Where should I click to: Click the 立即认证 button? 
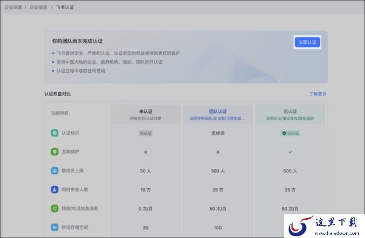coord(307,42)
